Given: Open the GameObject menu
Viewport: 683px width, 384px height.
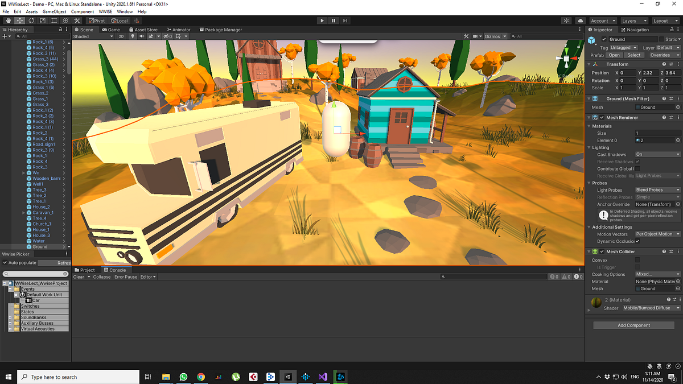Looking at the screenshot, I should point(54,11).
